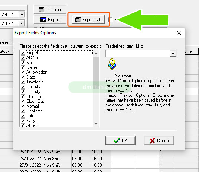The image size is (199, 172).
Task: Select the 26/01/2022 date cell
Action: pos(31,159)
